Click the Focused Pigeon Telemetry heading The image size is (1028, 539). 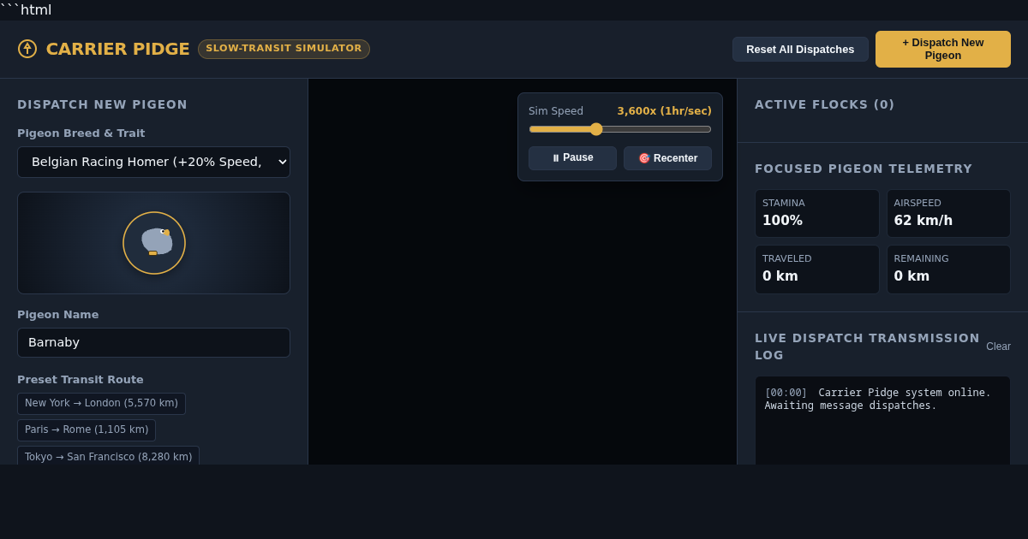tap(864, 169)
